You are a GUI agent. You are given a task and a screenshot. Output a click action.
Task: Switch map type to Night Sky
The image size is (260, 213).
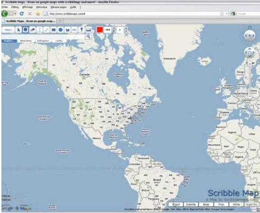[252, 205]
